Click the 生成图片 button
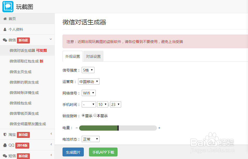The width and height of the screenshot is (248, 159). click(73, 152)
